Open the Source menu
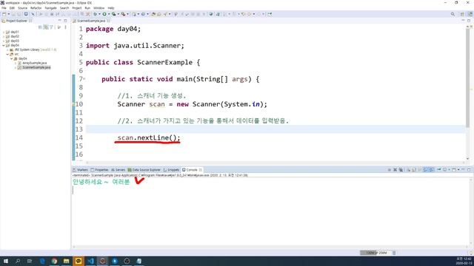Viewport: 474px width, 266px height. pyautogui.click(x=22, y=8)
